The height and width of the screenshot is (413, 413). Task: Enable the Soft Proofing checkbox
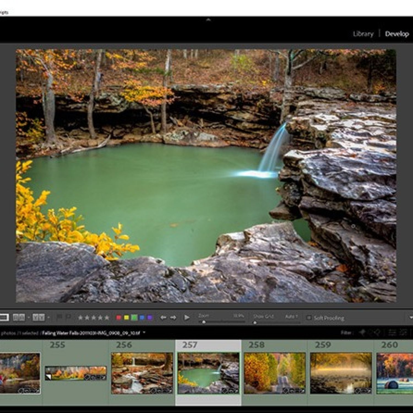pyautogui.click(x=309, y=318)
